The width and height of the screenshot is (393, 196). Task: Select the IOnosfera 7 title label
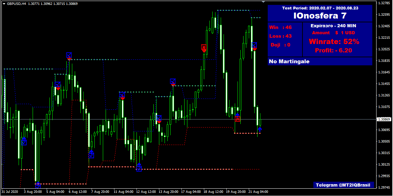[320, 16]
